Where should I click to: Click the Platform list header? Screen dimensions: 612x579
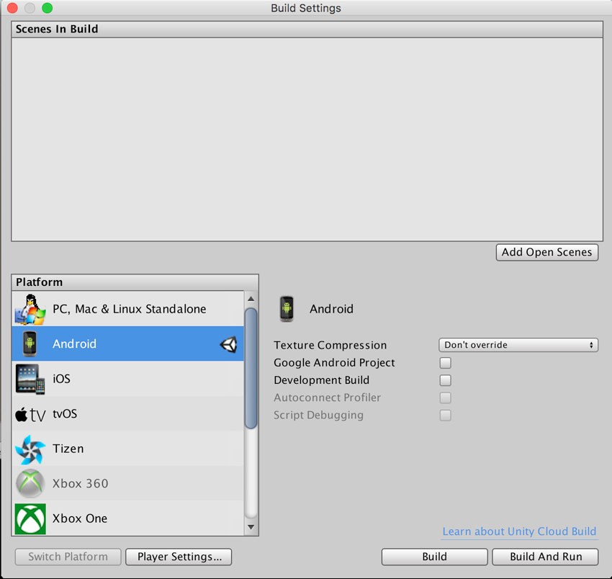pos(135,282)
